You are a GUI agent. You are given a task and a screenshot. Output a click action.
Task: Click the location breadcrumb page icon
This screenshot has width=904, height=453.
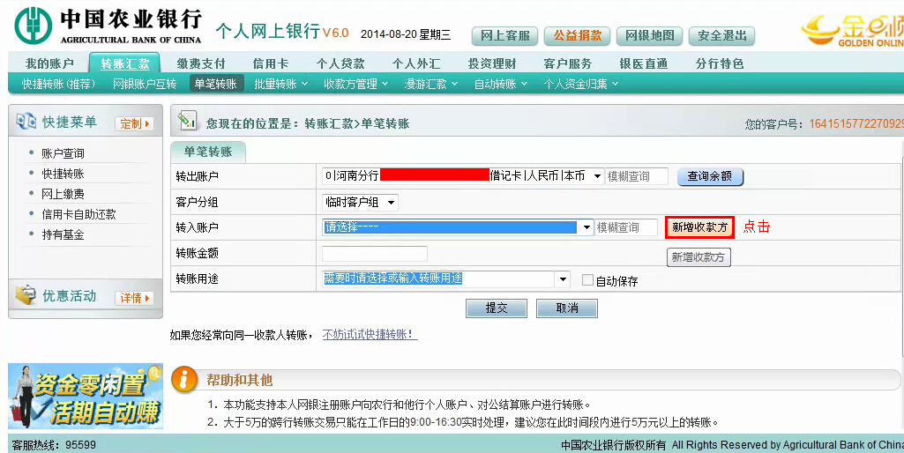click(x=187, y=120)
